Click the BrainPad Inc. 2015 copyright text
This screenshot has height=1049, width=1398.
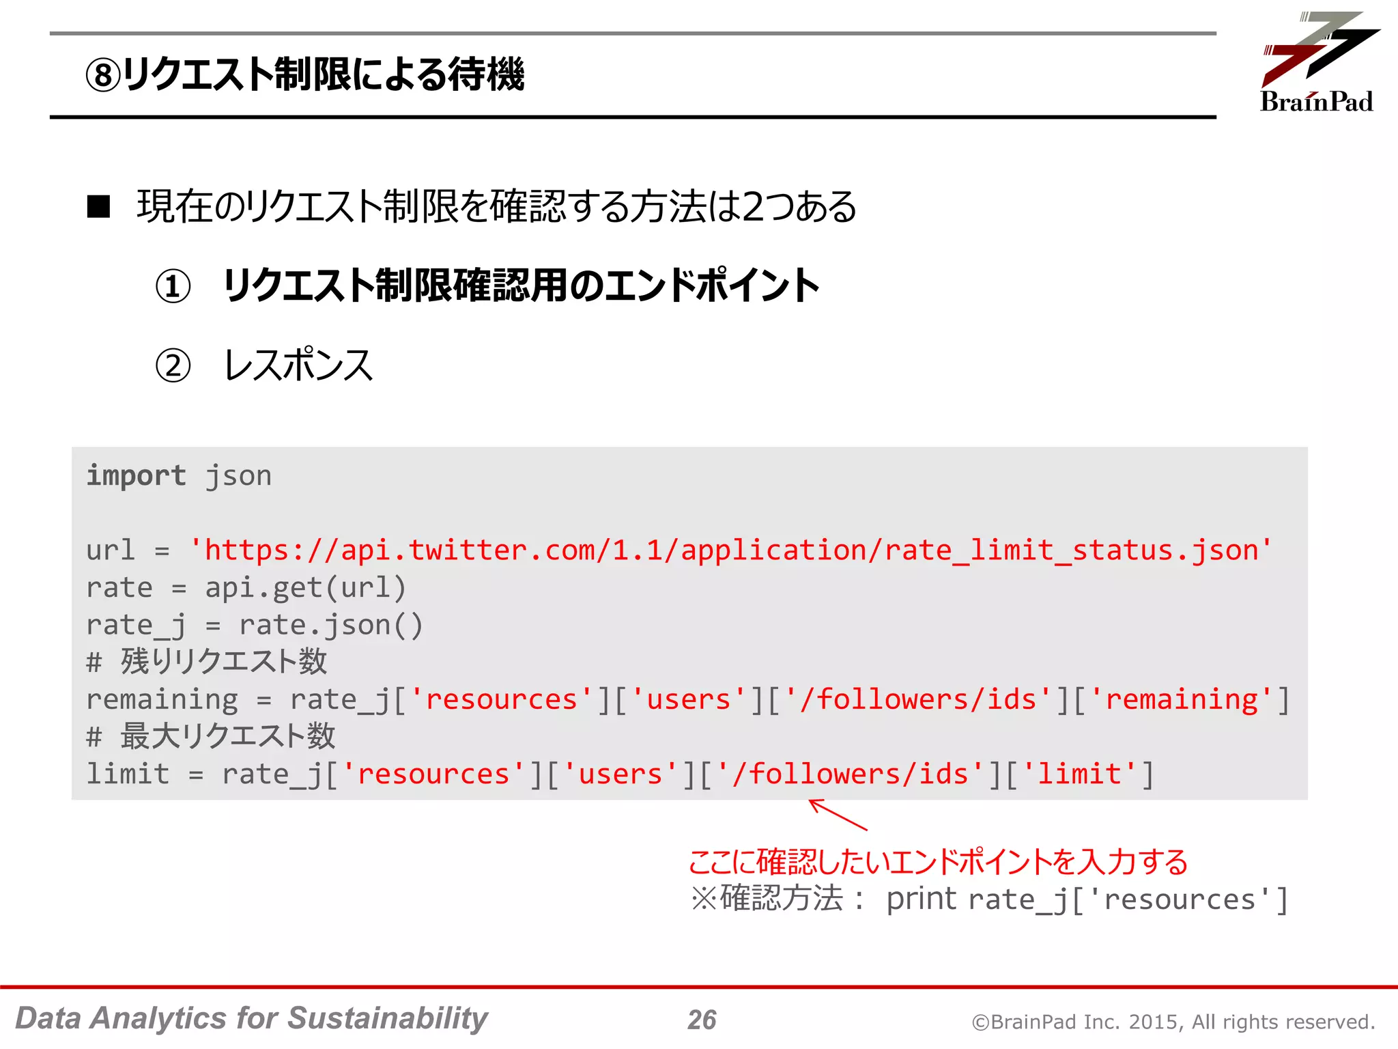coord(1173,1022)
